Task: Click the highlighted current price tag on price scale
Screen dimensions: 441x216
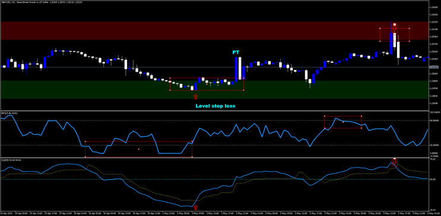Action: tap(434, 67)
